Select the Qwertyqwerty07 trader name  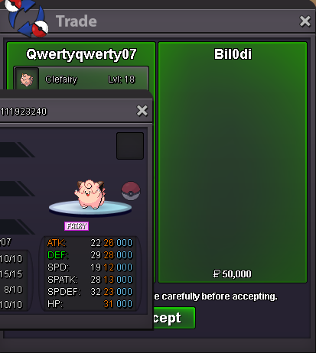(81, 54)
